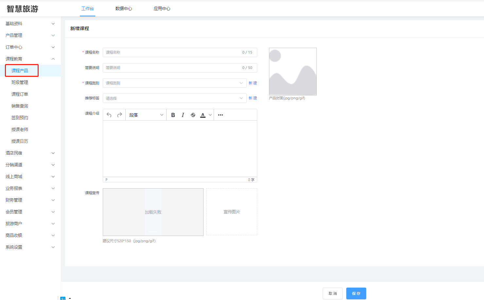This screenshot has height=300, width=484.
Task: Click the 保存 button
Action: pos(356,293)
